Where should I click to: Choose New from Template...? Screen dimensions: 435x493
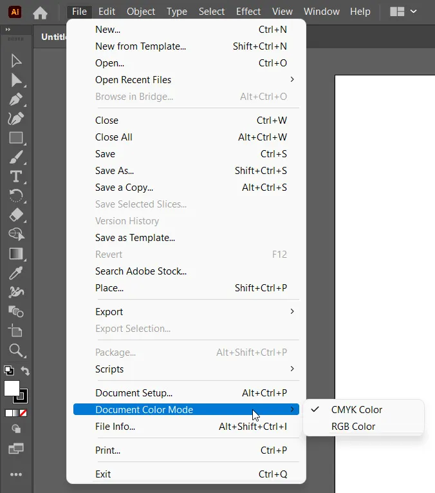186,46
